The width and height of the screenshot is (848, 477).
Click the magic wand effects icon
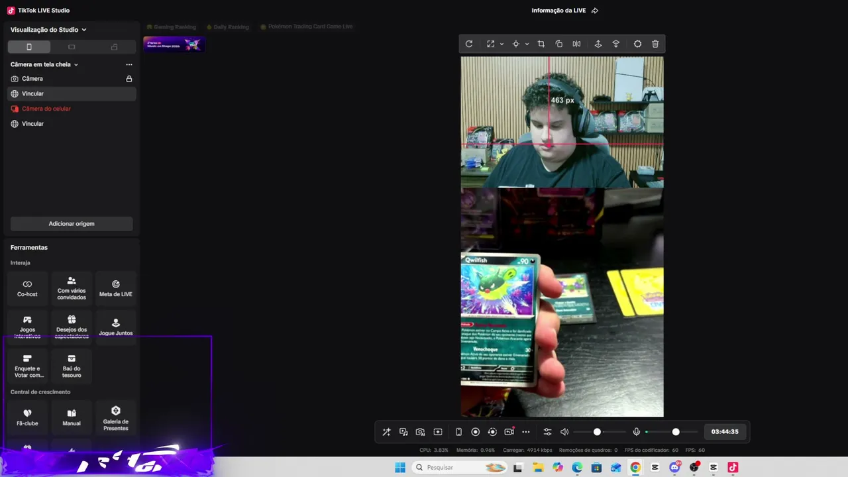[x=386, y=432]
